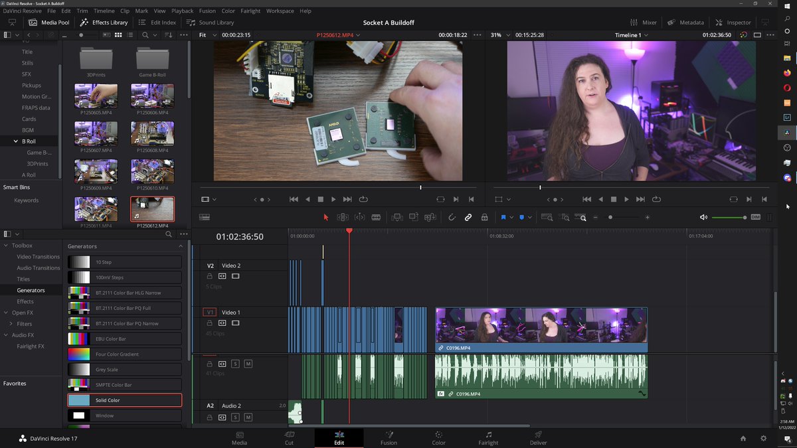Open the Fairlight menu

(x=250, y=11)
